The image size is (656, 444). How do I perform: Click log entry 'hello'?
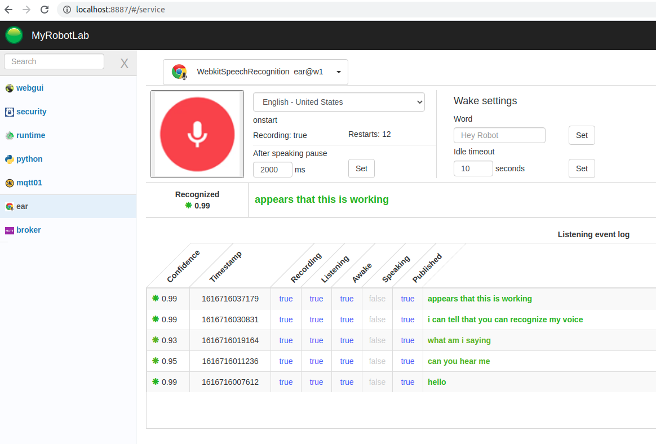[x=437, y=382]
